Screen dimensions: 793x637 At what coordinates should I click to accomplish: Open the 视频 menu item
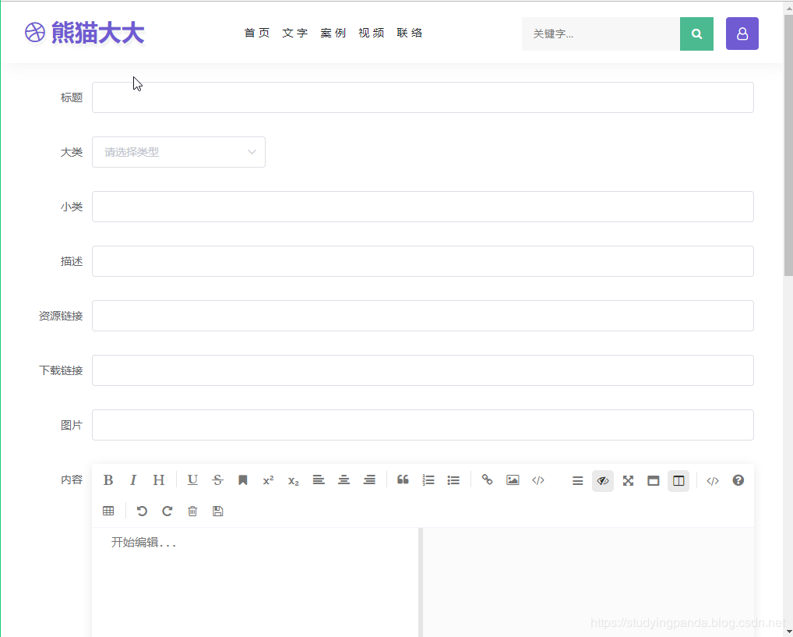372,33
